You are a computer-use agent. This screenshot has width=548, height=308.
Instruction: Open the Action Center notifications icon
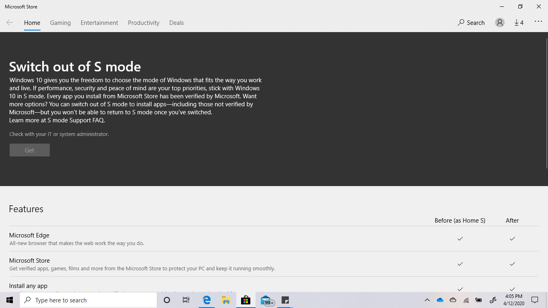click(x=535, y=300)
